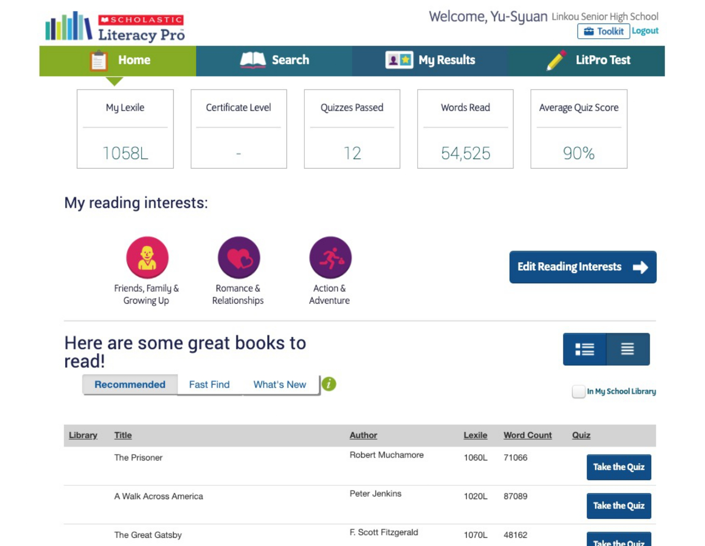Open the Home tab
The image size is (705, 546).
(118, 61)
